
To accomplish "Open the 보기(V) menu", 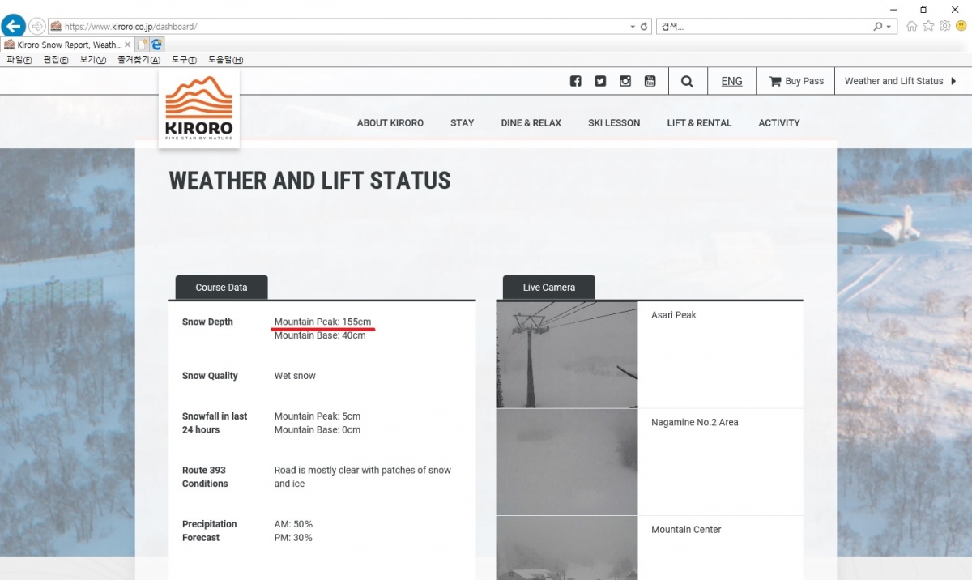I will click(x=93, y=60).
